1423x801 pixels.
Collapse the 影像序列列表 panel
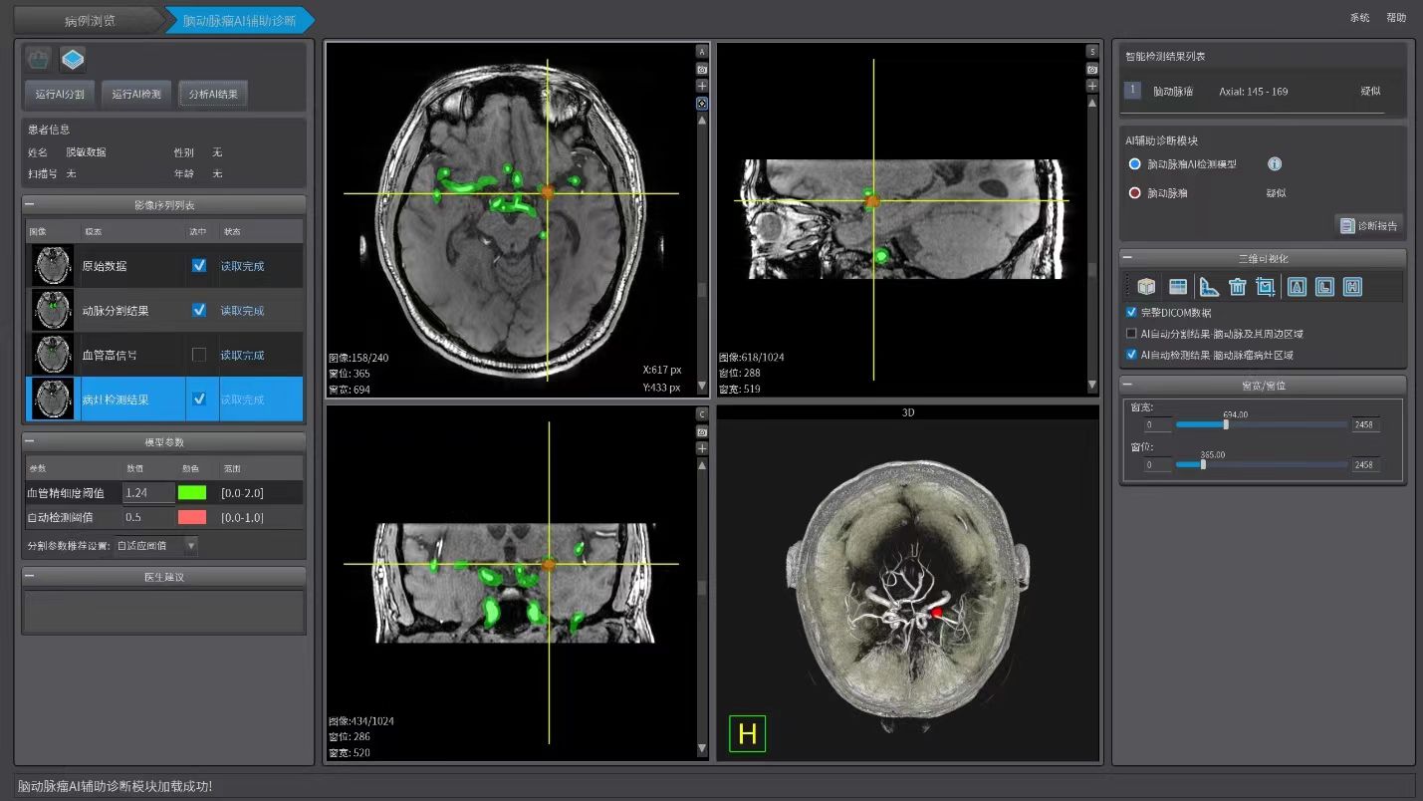point(30,204)
